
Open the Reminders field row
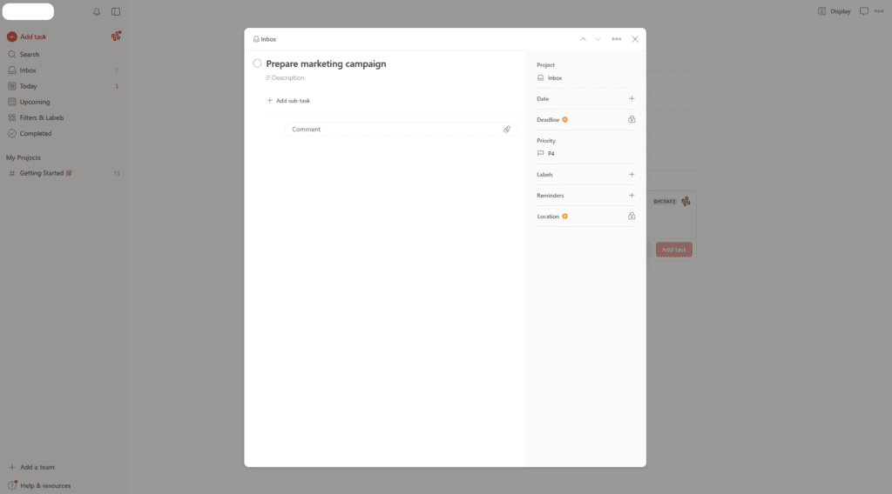coord(585,196)
